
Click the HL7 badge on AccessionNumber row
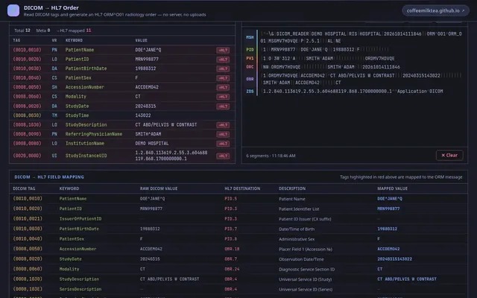[223, 88]
